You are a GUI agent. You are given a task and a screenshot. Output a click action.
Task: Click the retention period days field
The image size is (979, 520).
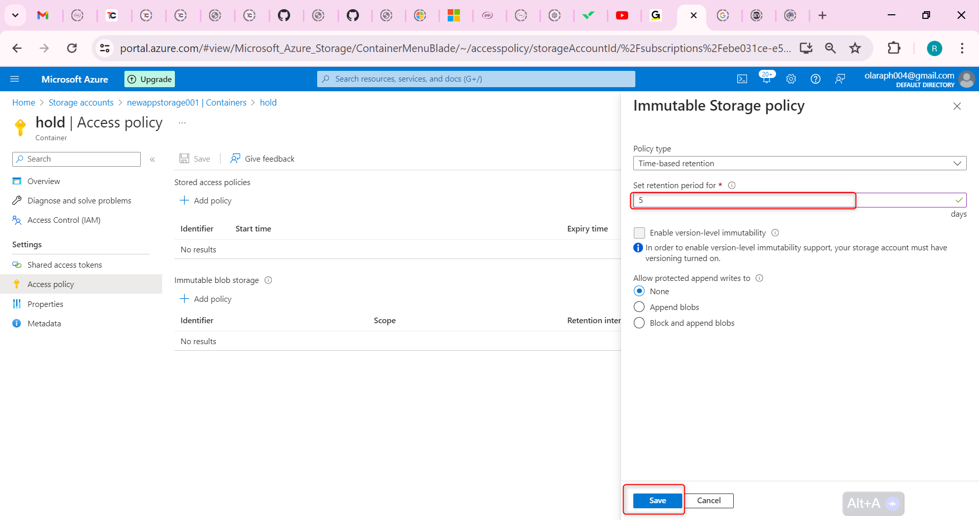pos(800,200)
